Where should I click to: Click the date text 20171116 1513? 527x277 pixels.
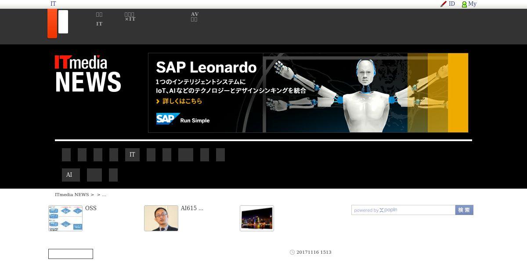(314, 252)
